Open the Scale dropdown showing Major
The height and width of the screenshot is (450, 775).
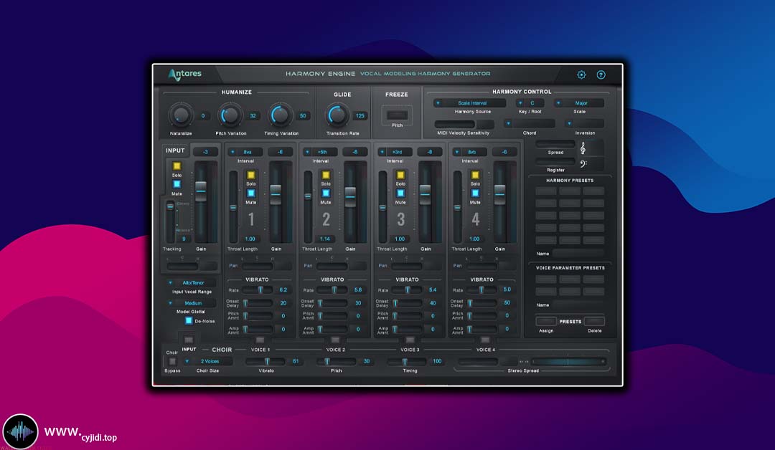click(579, 103)
